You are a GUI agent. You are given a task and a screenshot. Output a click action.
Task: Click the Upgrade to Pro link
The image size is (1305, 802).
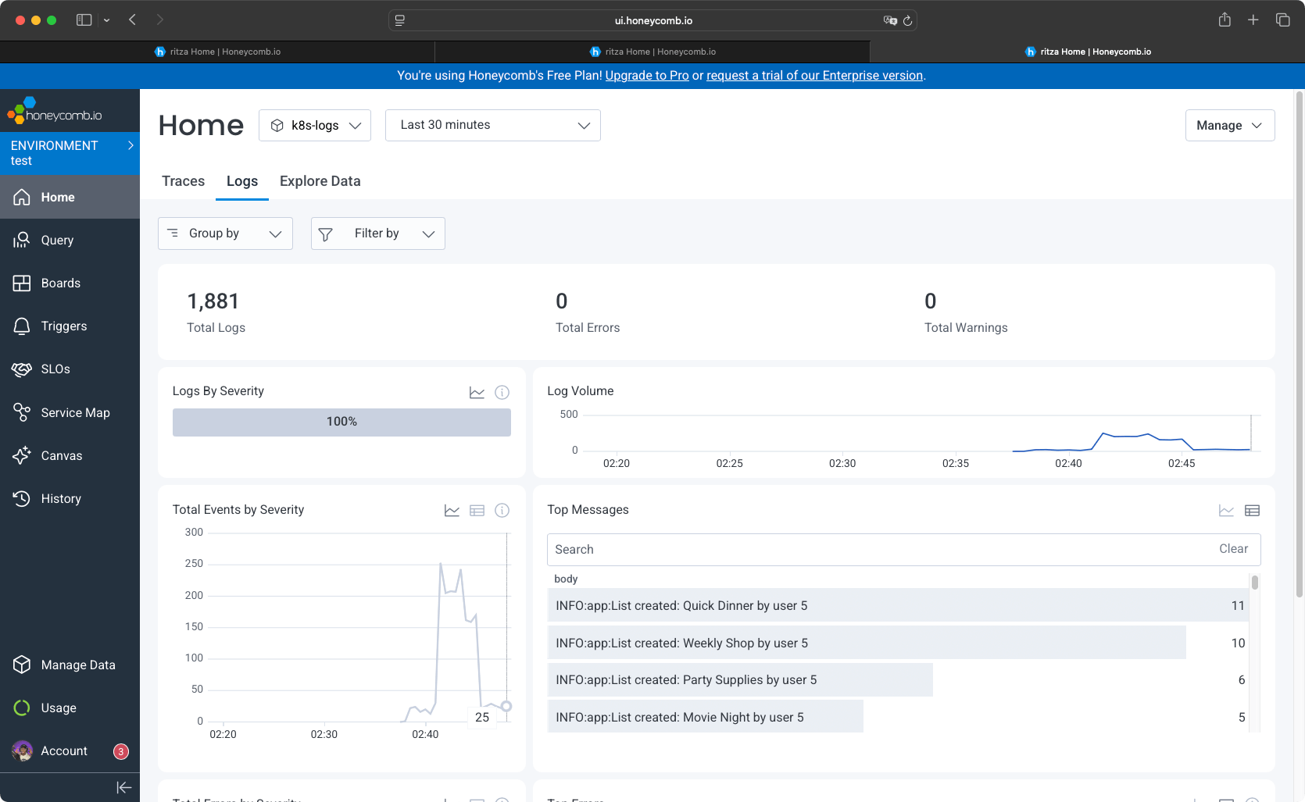pyautogui.click(x=646, y=76)
